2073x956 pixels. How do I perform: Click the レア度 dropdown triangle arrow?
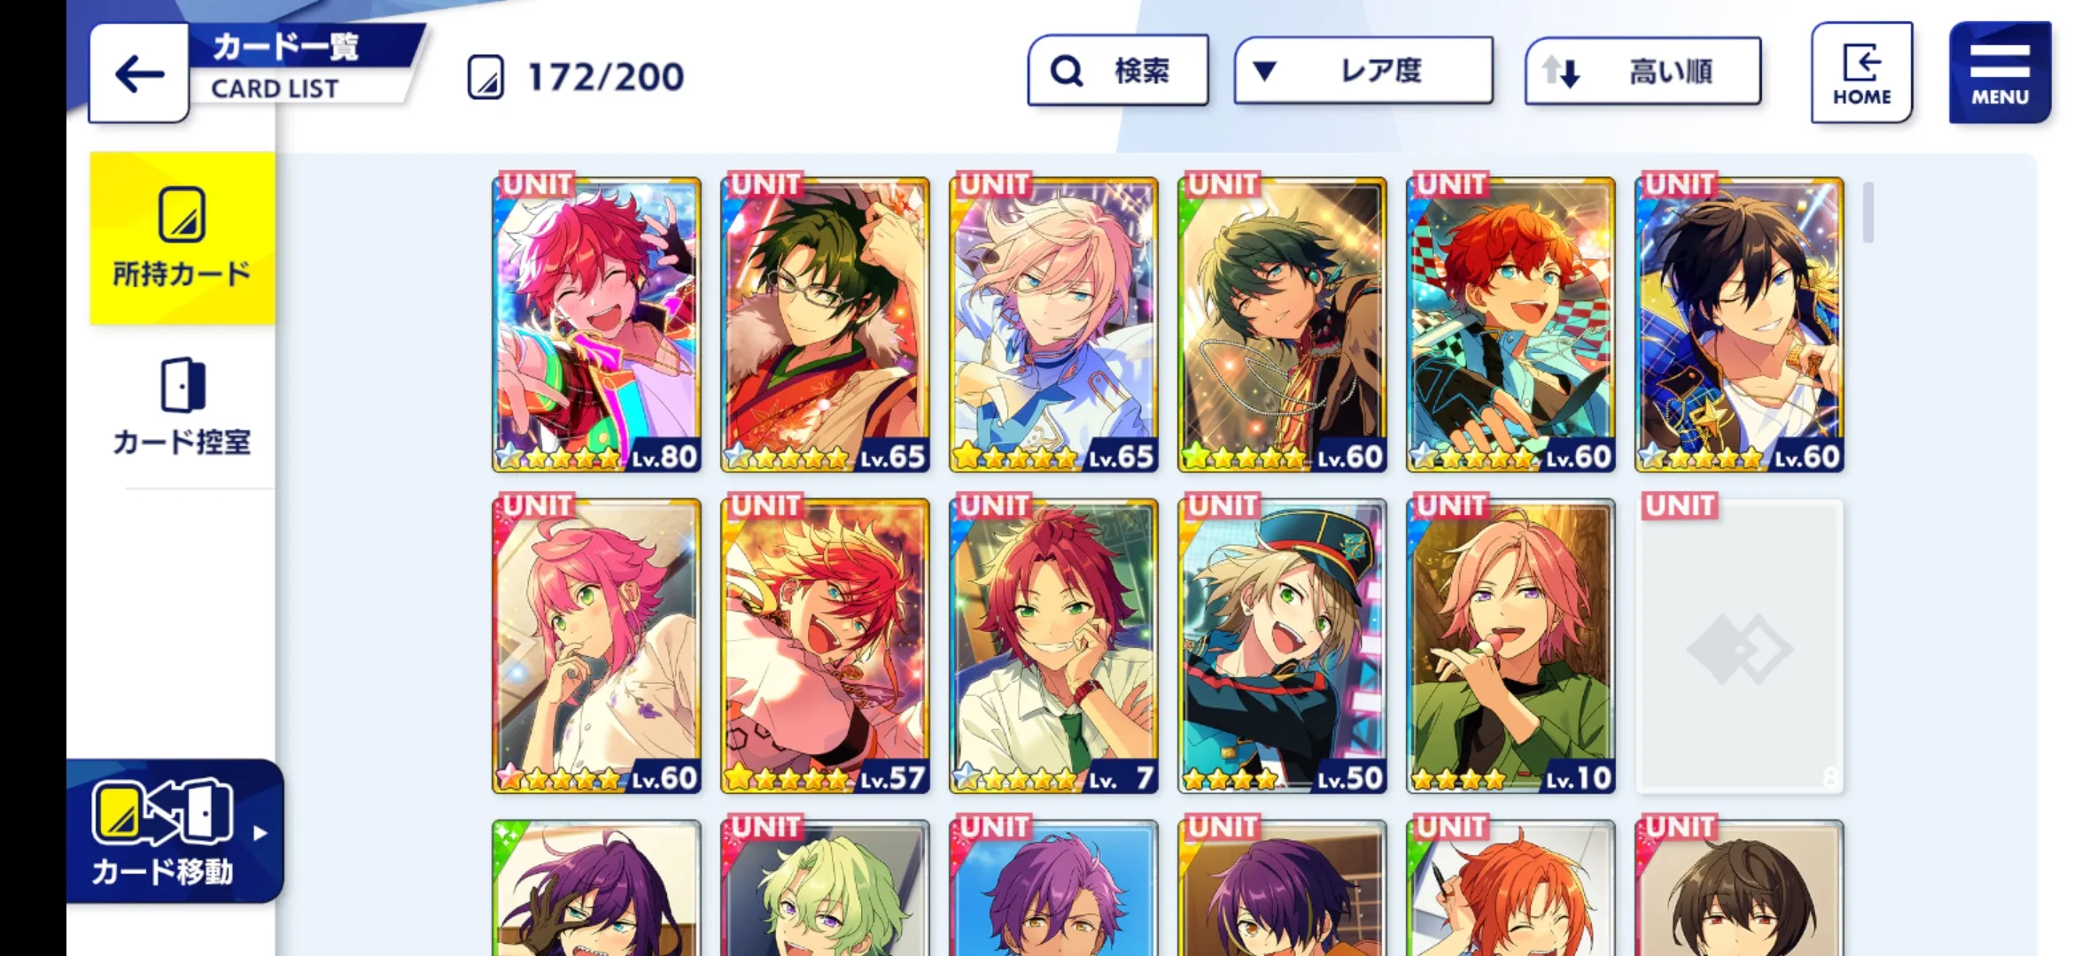(1264, 71)
